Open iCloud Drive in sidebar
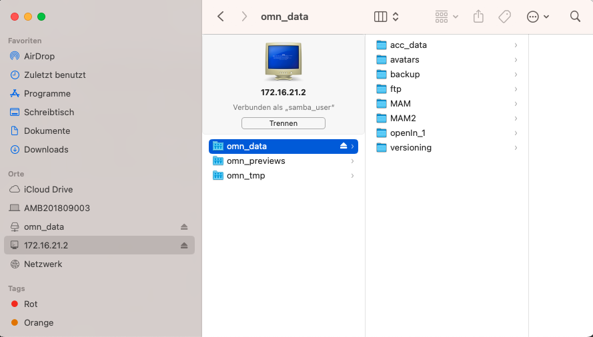 click(100, 189)
